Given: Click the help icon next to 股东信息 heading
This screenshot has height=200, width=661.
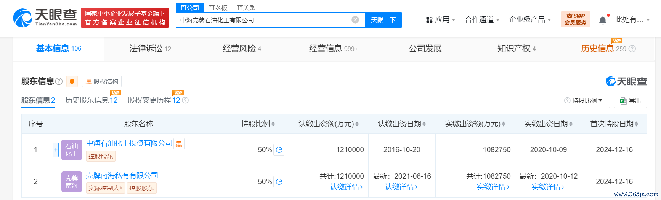Looking at the screenshot, I should click(59, 81).
